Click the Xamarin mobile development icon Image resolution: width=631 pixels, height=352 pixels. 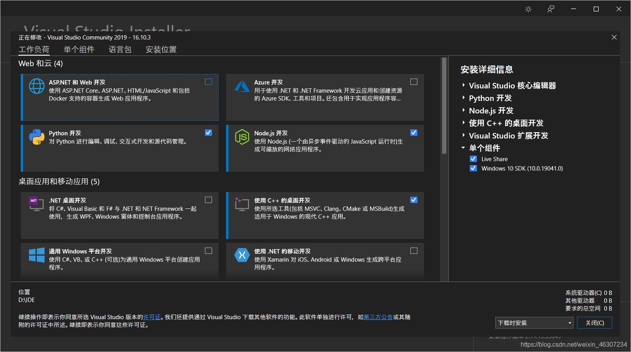(242, 255)
